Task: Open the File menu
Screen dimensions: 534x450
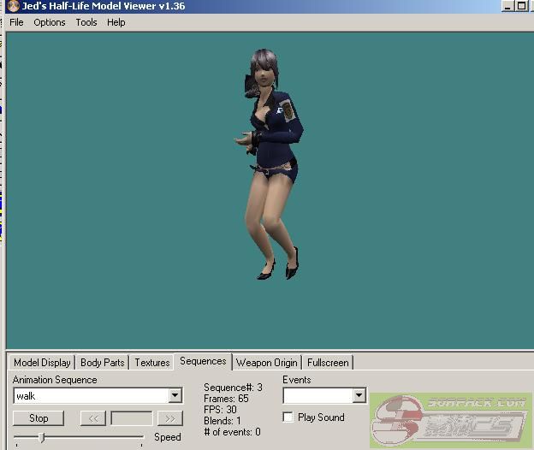Action: [16, 22]
